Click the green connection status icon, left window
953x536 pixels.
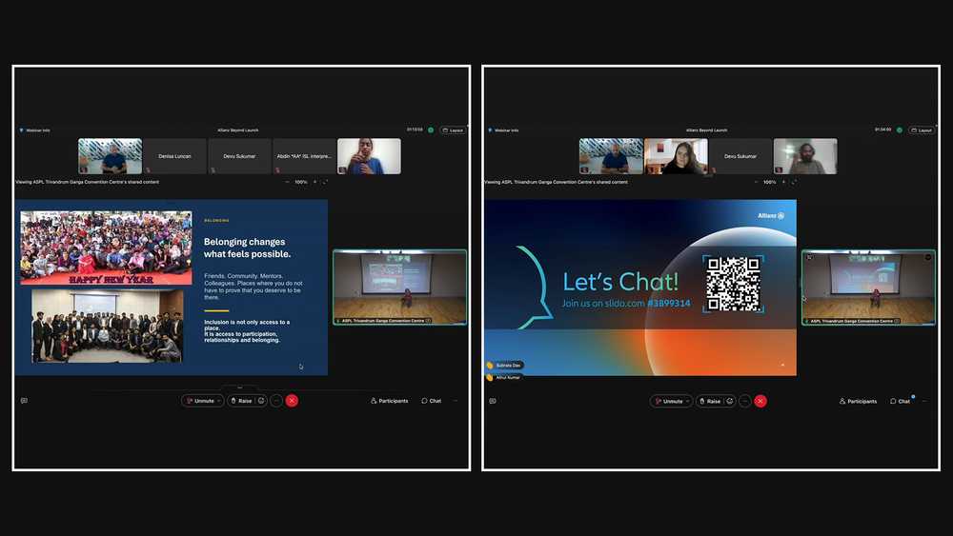coord(431,129)
